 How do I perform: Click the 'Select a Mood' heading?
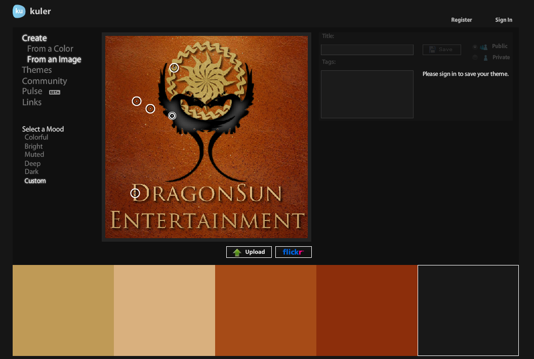(x=43, y=129)
